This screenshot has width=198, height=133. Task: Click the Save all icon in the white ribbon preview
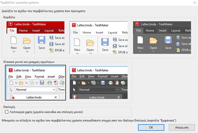click(x=115, y=46)
